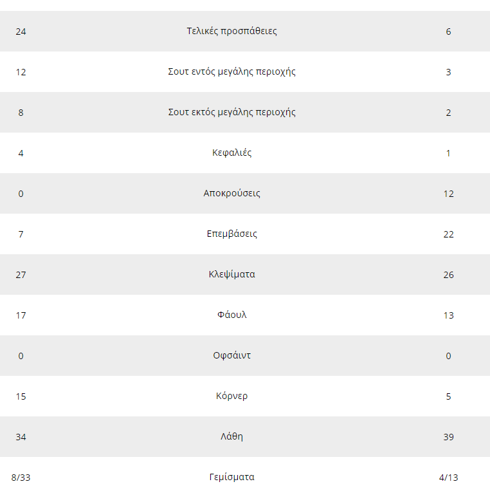This screenshot has height=493, width=490.
Task: Select the Σουτ εντός μεγάλης περιοχής label
Action: coord(231,72)
